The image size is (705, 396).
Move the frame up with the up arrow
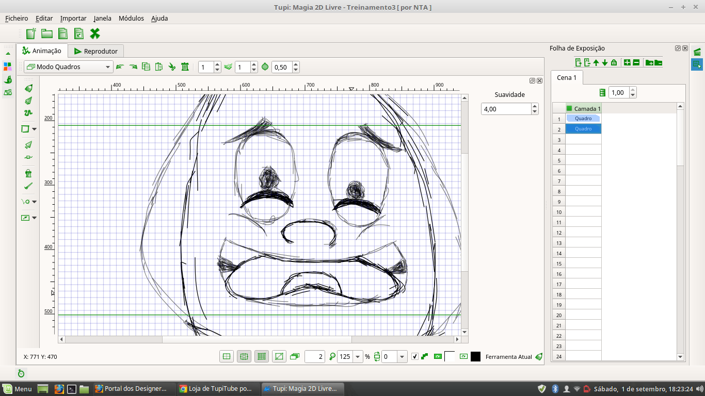click(596, 62)
